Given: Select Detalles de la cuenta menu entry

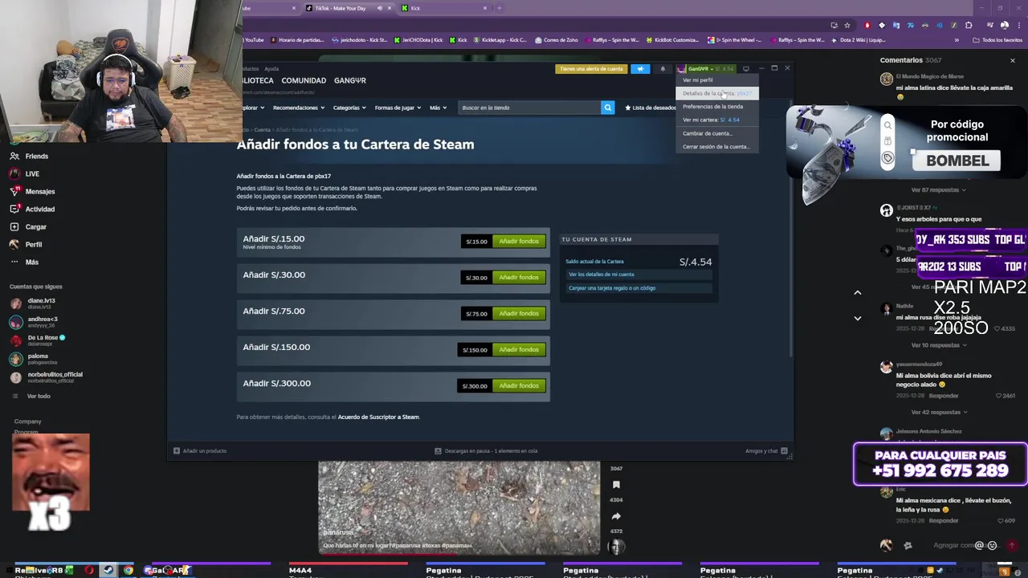Looking at the screenshot, I should [716, 93].
